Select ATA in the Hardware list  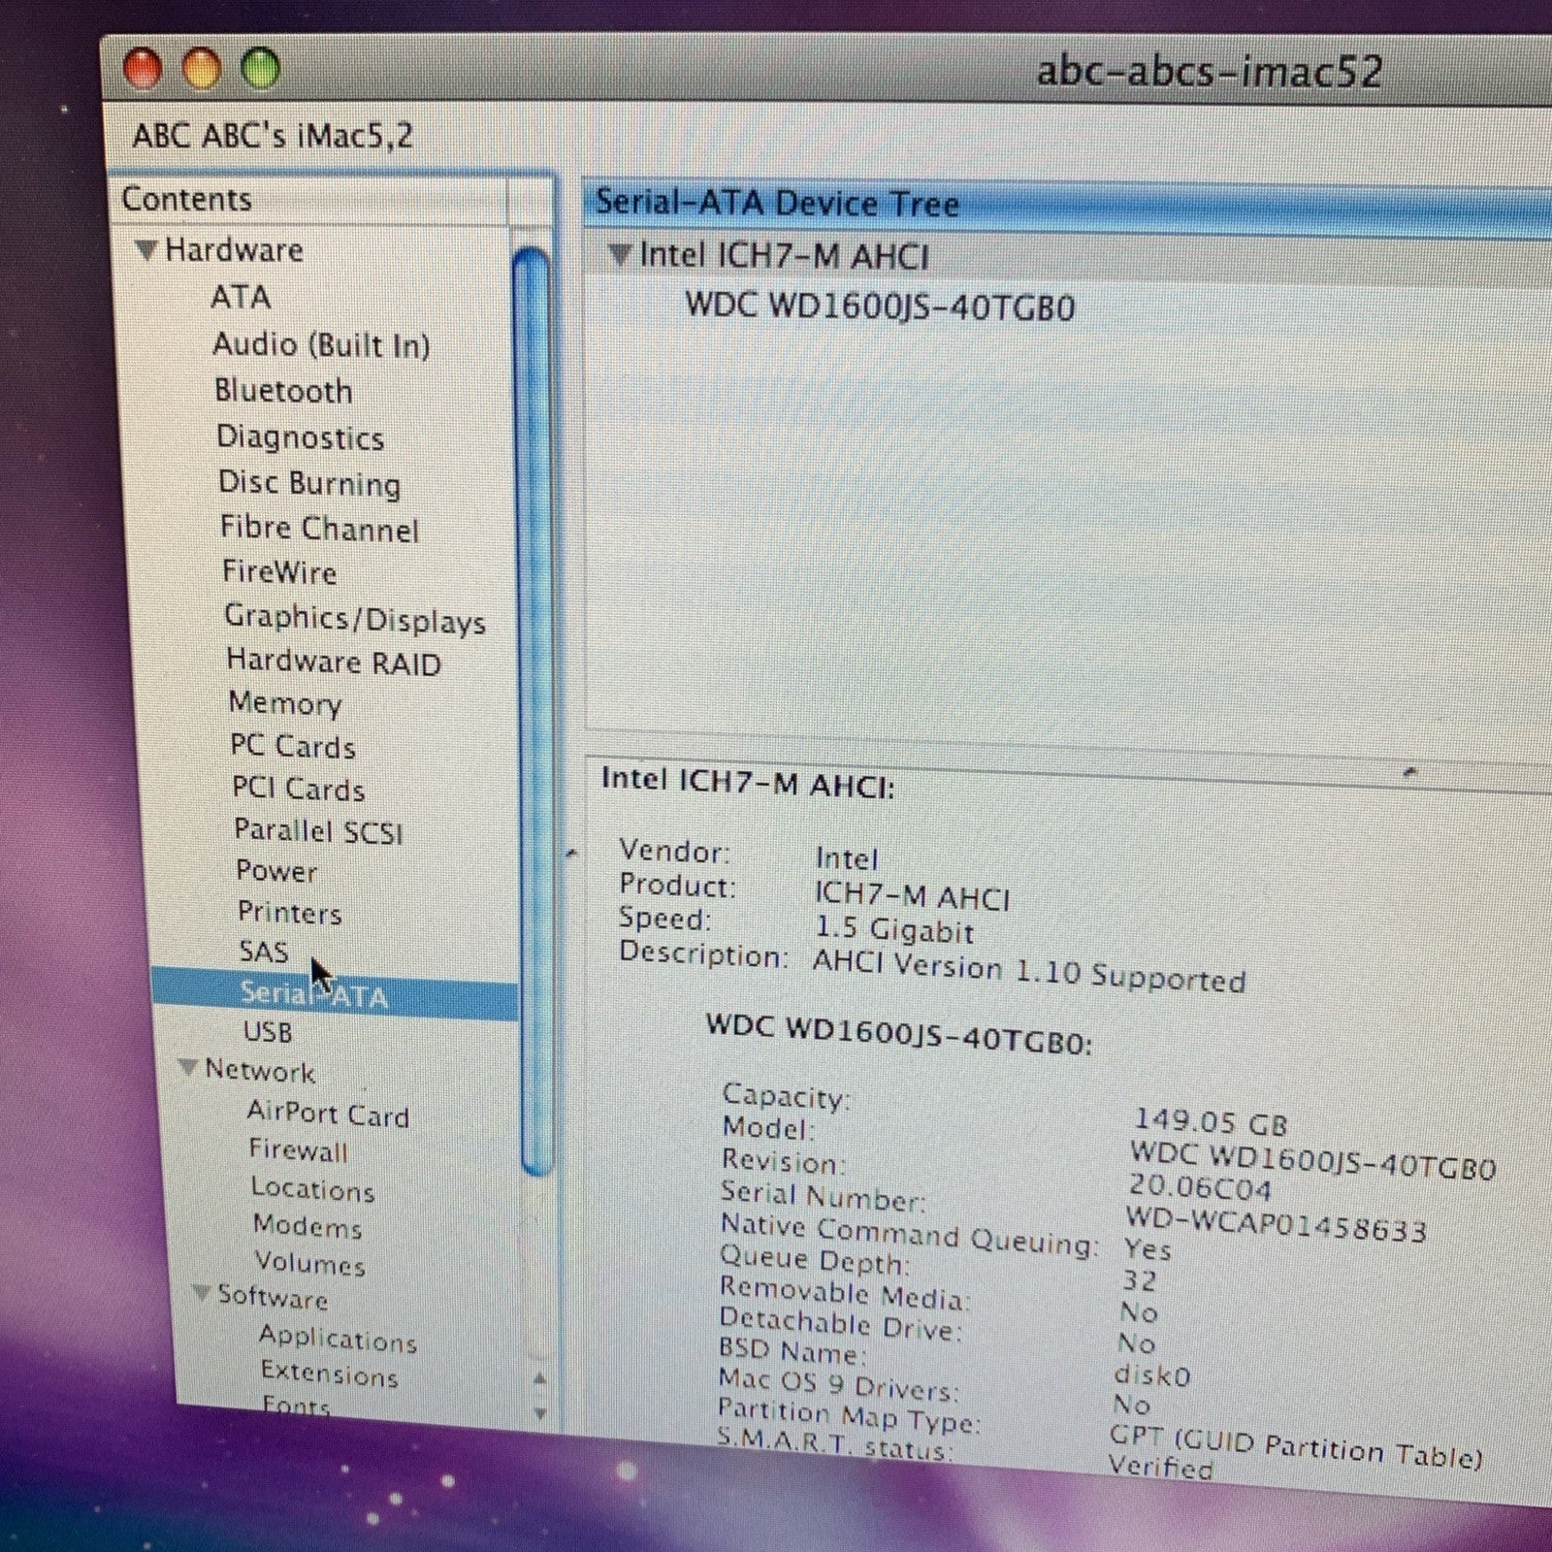(x=241, y=297)
